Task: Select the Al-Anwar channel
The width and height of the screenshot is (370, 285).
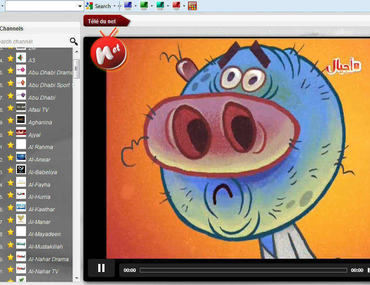Action: pos(39,160)
